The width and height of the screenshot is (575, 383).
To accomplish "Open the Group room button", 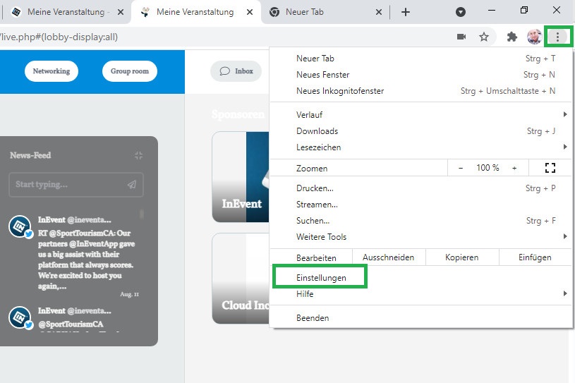I will point(130,71).
